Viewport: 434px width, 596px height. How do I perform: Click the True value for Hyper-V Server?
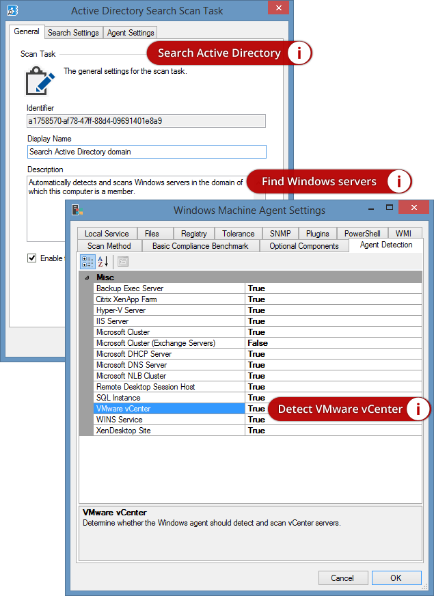(x=334, y=310)
